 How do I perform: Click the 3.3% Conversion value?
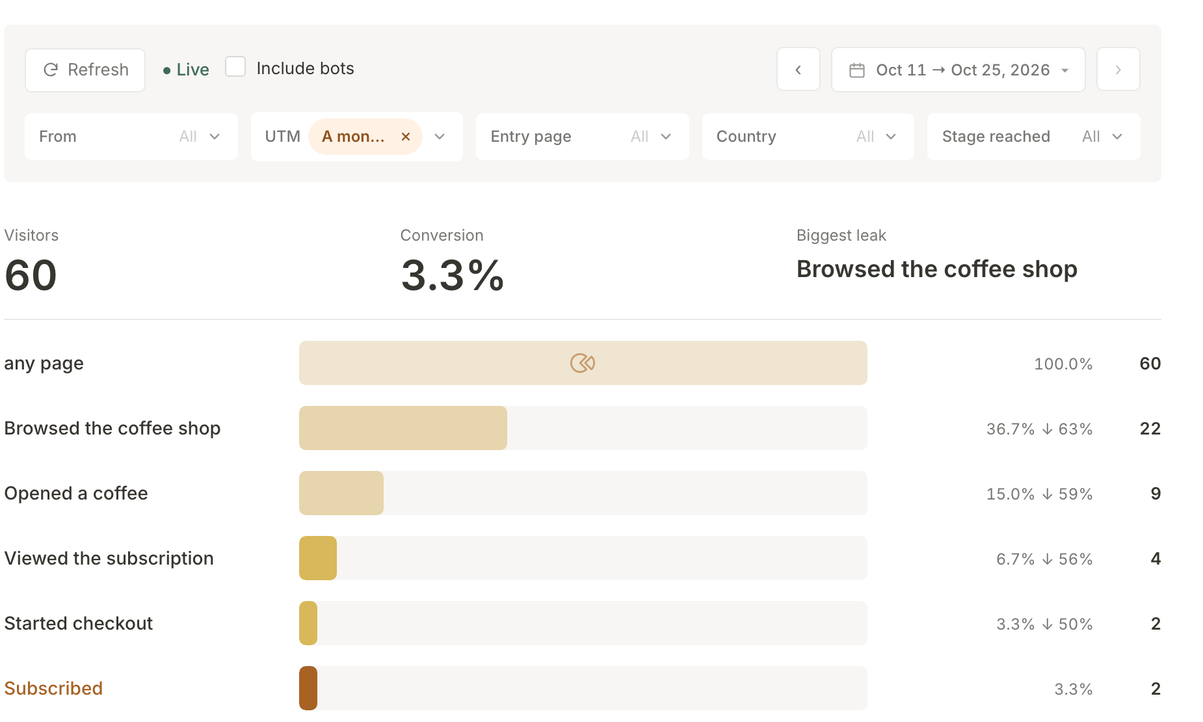[453, 275]
